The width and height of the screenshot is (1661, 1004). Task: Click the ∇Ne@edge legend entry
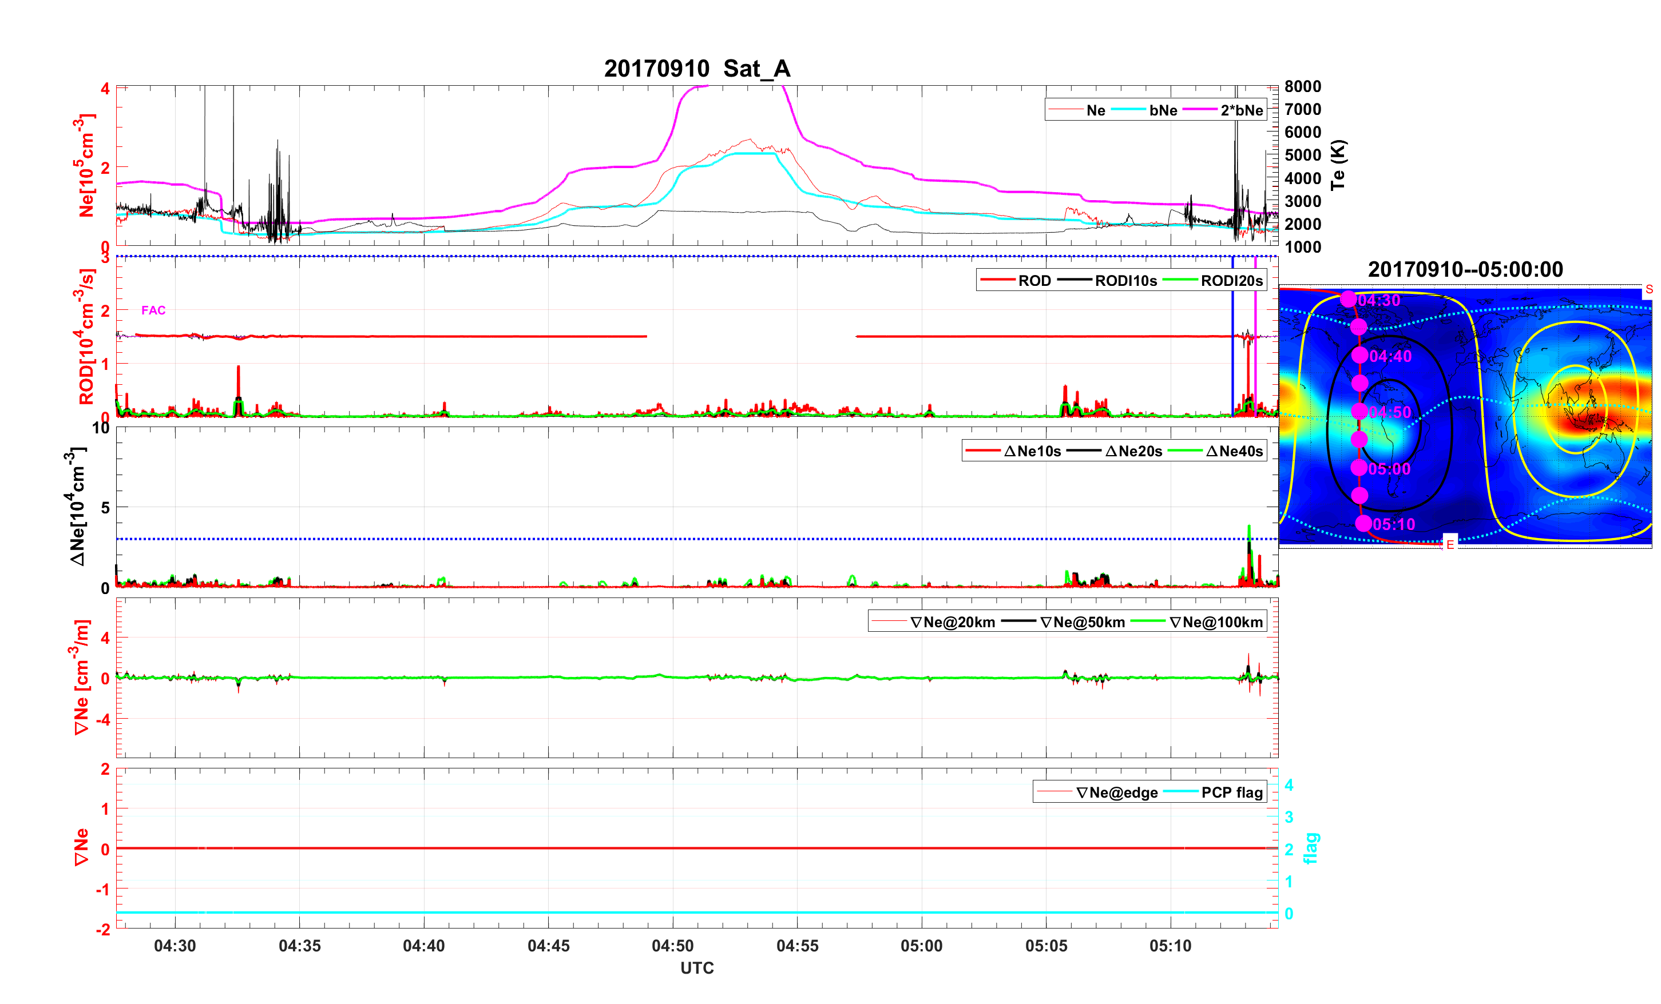click(1116, 792)
